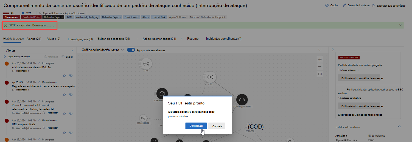Open the Atividade de um endereço IP do Tor alert
Image resolution: width=412 pixels, height=142 pixels.
[x=32, y=67]
